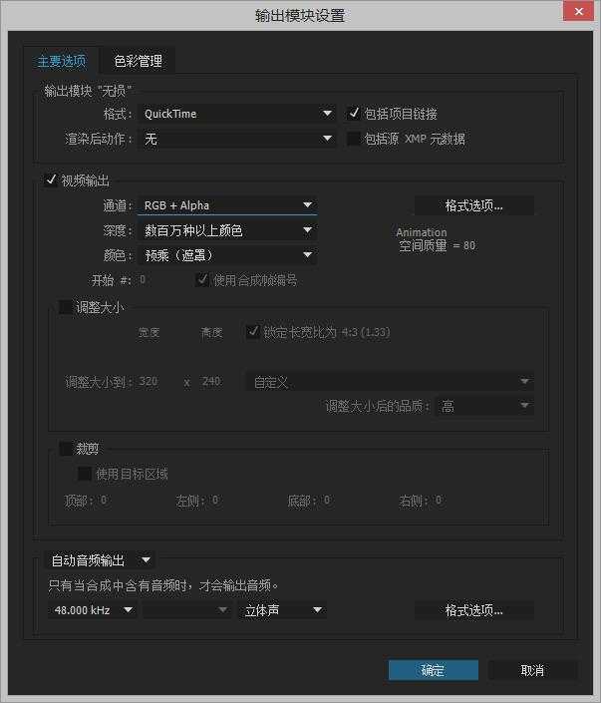Confirm with the 确定 button

(x=433, y=670)
